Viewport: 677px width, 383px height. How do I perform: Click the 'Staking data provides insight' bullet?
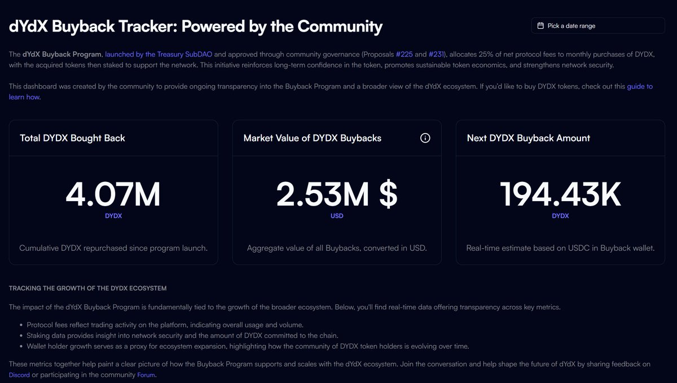[x=183, y=335]
